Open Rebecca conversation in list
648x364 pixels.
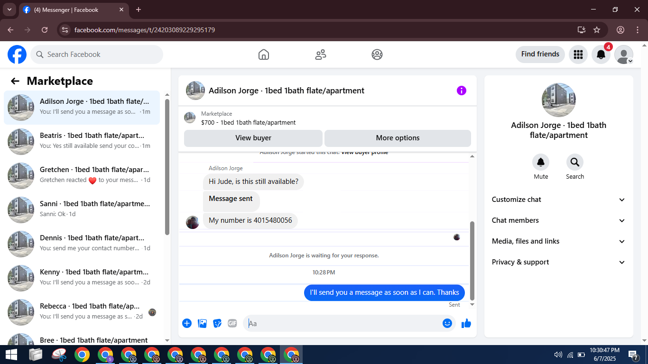82,312
